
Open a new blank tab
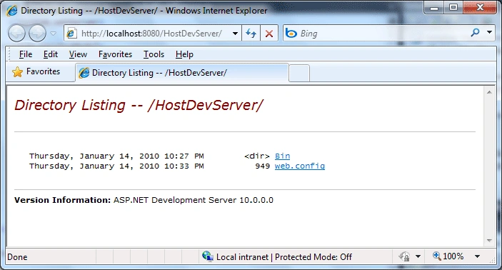pyautogui.click(x=299, y=74)
